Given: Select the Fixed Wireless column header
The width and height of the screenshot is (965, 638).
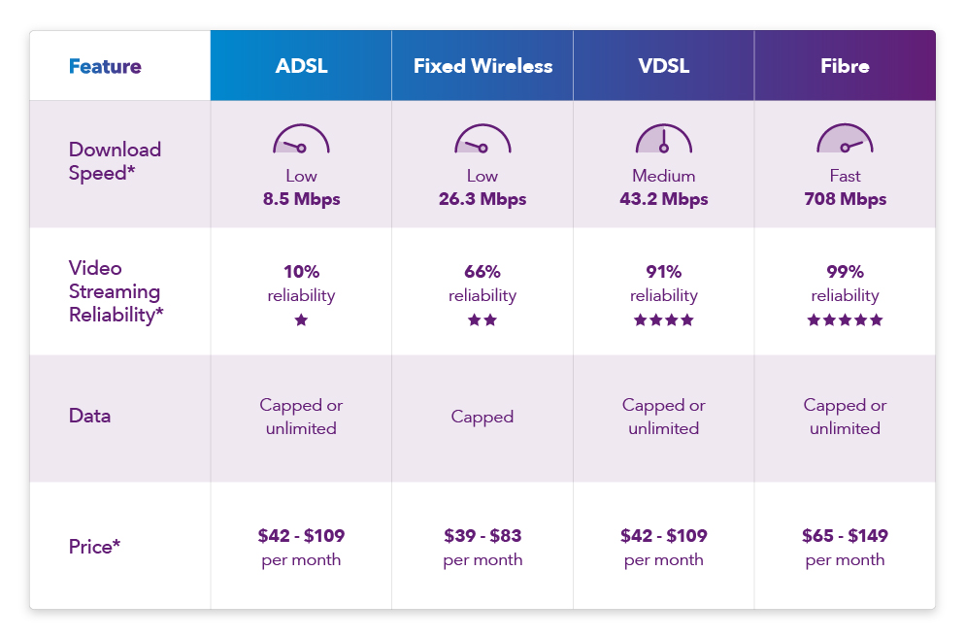Looking at the screenshot, I should (x=482, y=66).
